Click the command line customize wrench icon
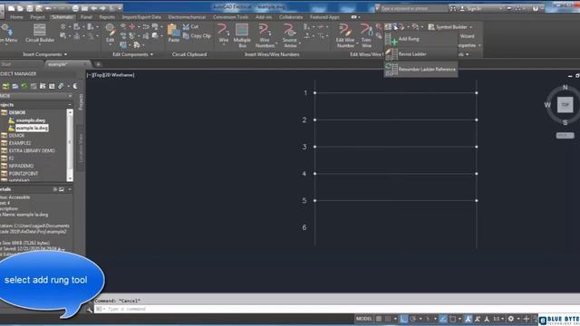580x326 pixels. click(90, 310)
